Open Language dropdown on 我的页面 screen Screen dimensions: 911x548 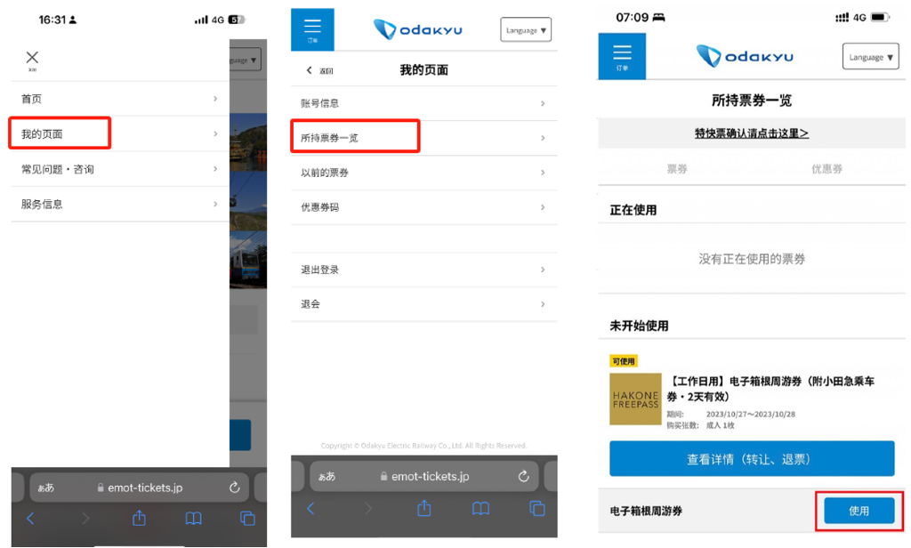click(x=526, y=30)
